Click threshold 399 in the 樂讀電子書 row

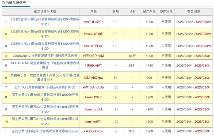149,78
